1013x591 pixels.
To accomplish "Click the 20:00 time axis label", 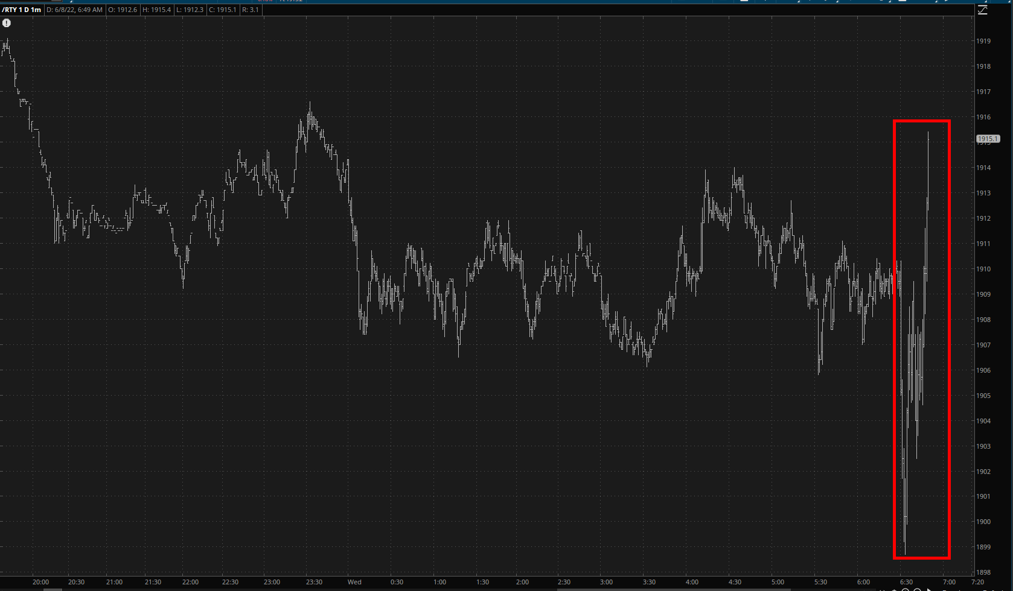I will pos(40,582).
